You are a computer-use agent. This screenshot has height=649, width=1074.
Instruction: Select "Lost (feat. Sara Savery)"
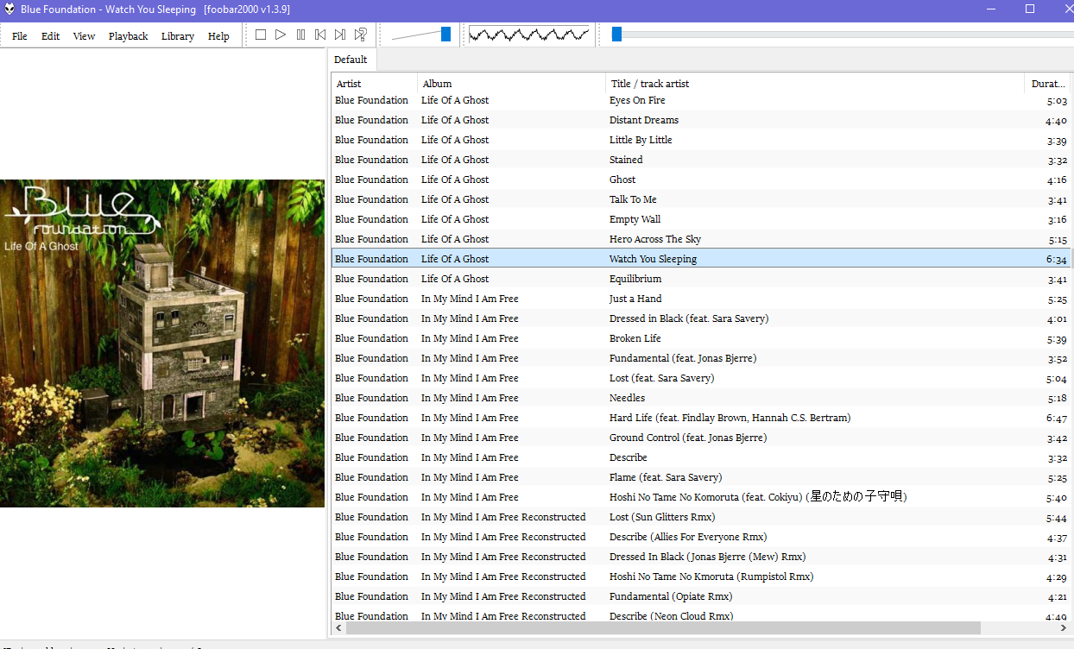pyautogui.click(x=662, y=378)
